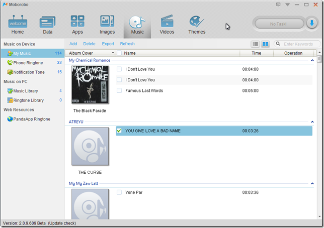Image resolution: width=324 pixels, height=228 pixels.
Task: Open Ringtone Library in the sidebar
Action: pos(32,100)
